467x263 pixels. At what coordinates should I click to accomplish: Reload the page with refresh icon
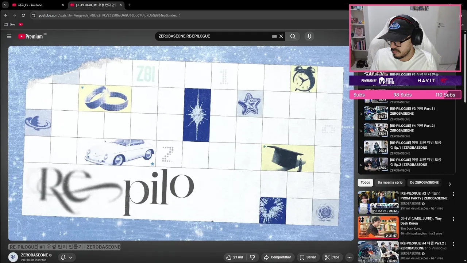pos(23,15)
